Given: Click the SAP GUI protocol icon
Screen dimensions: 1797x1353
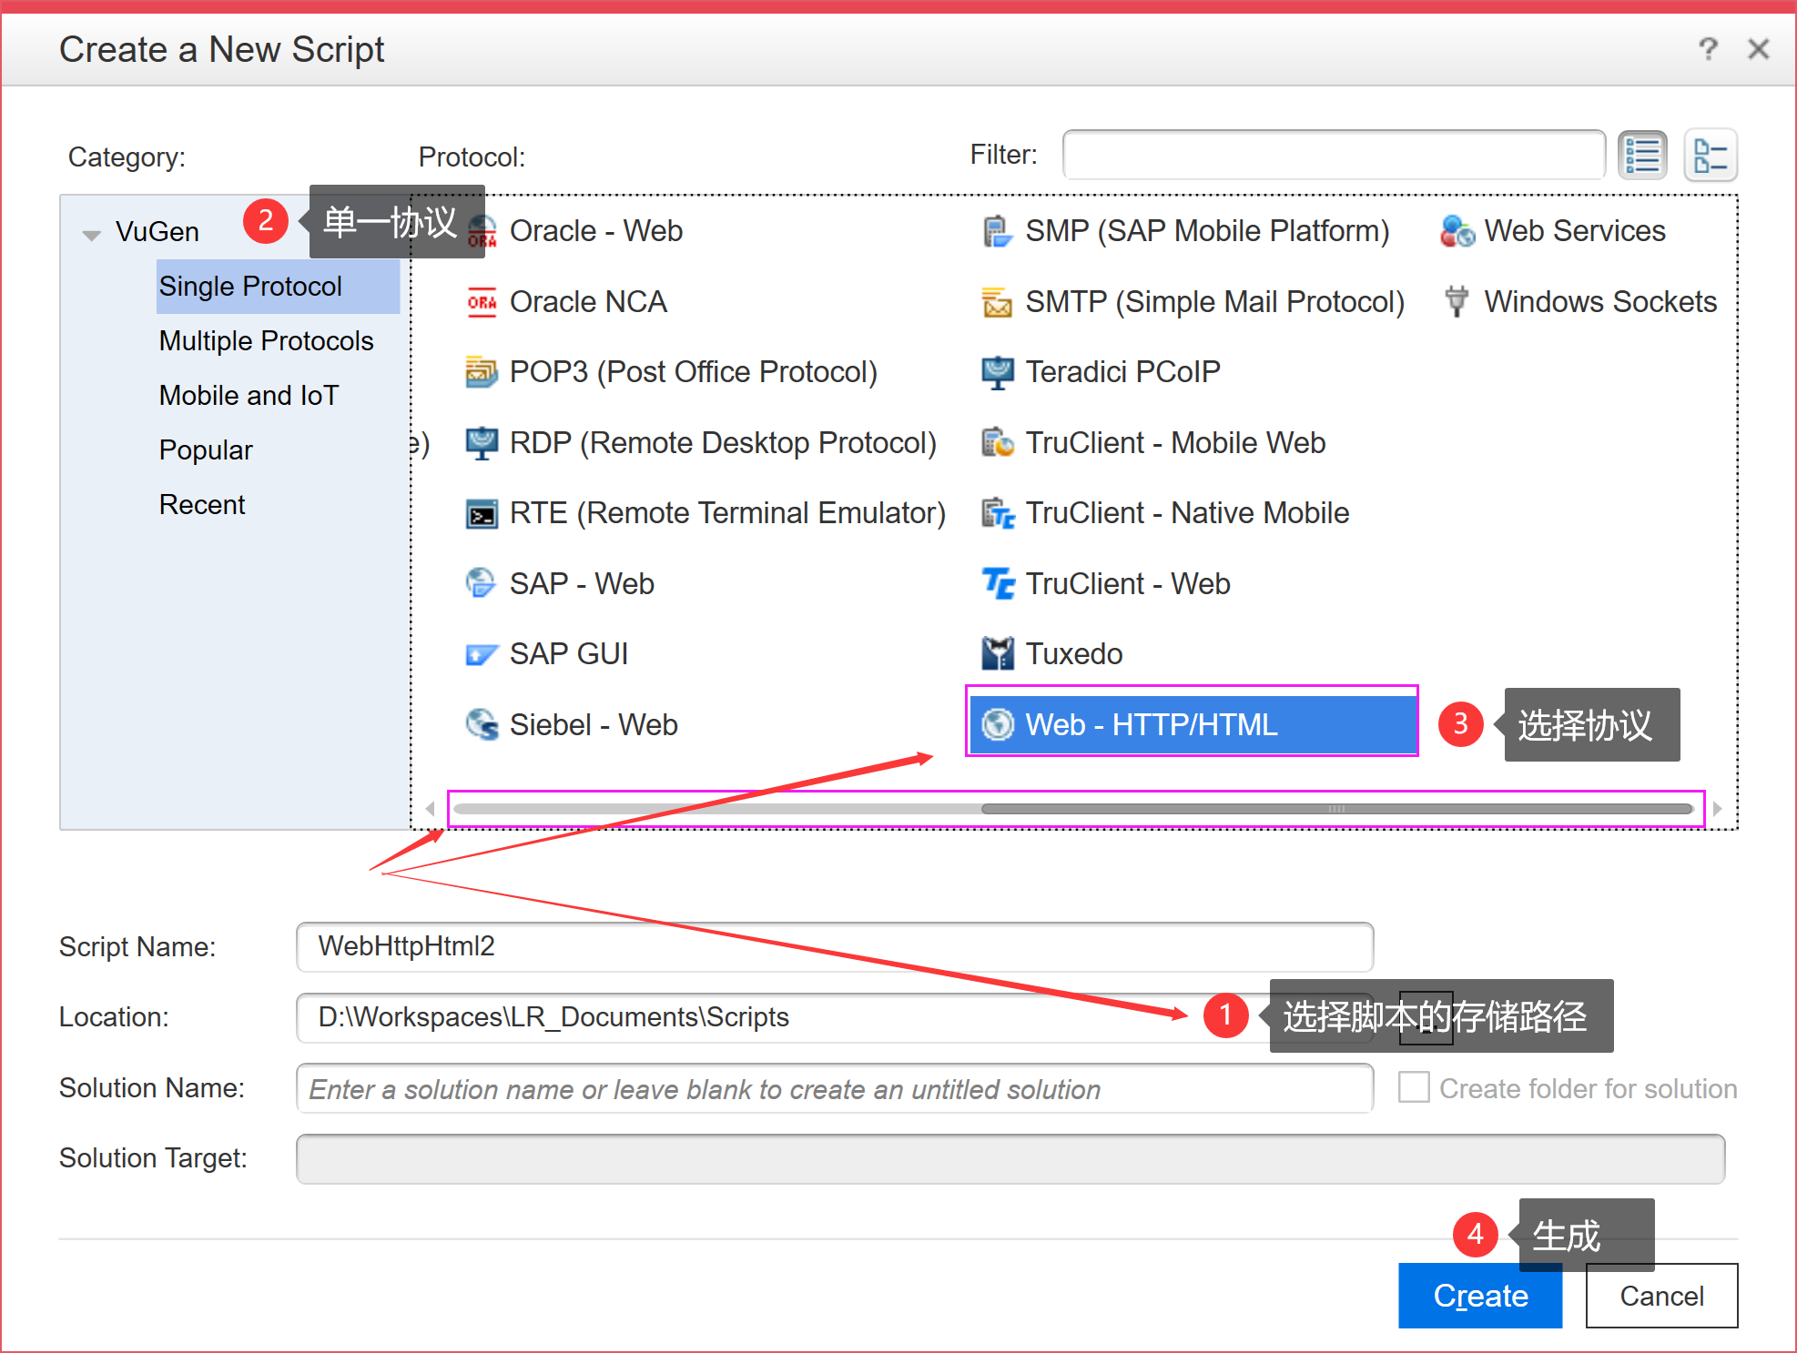Looking at the screenshot, I should [481, 653].
